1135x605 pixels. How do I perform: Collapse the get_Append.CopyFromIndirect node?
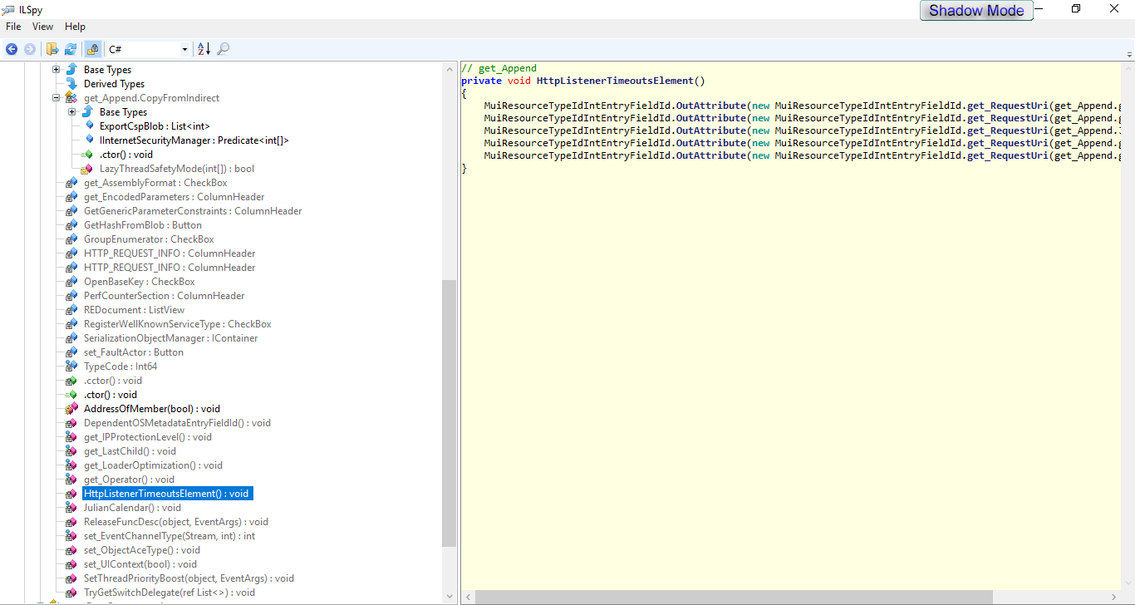coord(57,98)
